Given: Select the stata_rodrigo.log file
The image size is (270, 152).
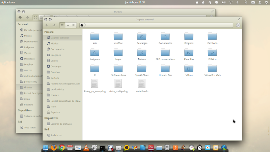Looking at the screenshot, I should coord(118,84).
